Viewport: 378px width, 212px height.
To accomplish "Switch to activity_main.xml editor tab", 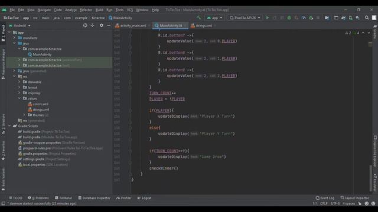I will [133, 25].
